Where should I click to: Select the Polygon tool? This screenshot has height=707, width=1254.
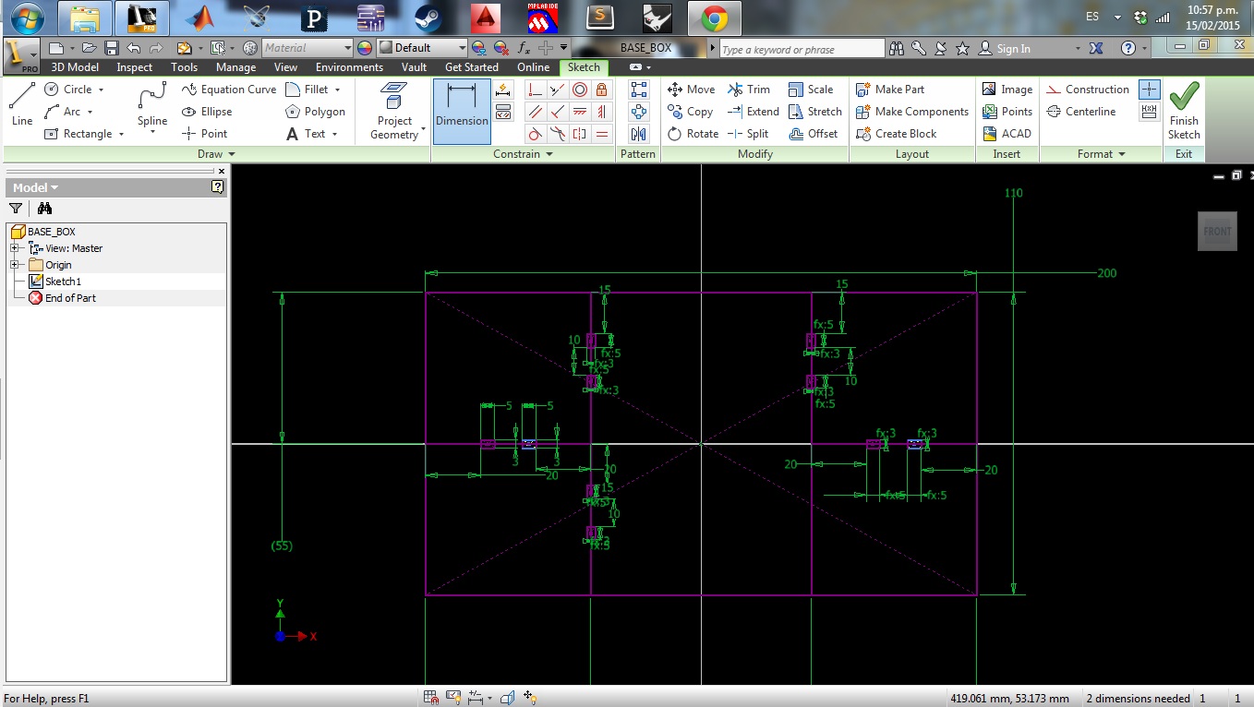[x=315, y=112]
